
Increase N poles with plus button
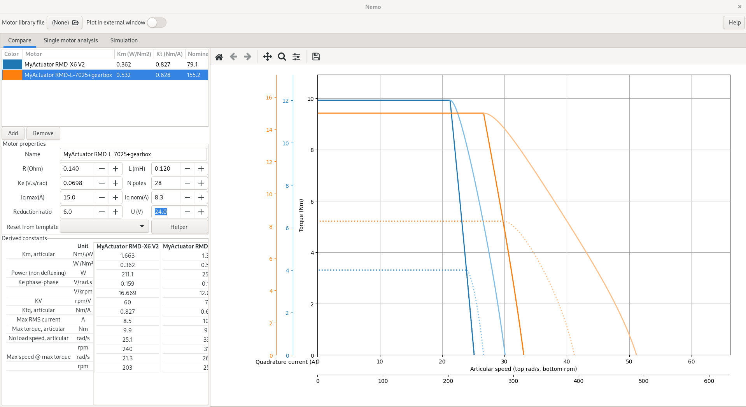coord(201,183)
